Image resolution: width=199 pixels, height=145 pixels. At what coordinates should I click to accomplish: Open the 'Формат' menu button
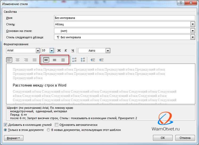tap(14, 138)
